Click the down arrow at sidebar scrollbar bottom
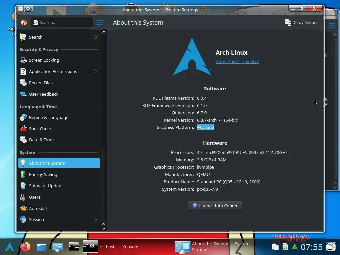 104,228
